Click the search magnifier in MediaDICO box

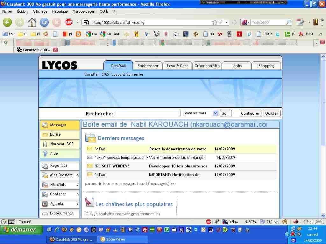pos(288,22)
